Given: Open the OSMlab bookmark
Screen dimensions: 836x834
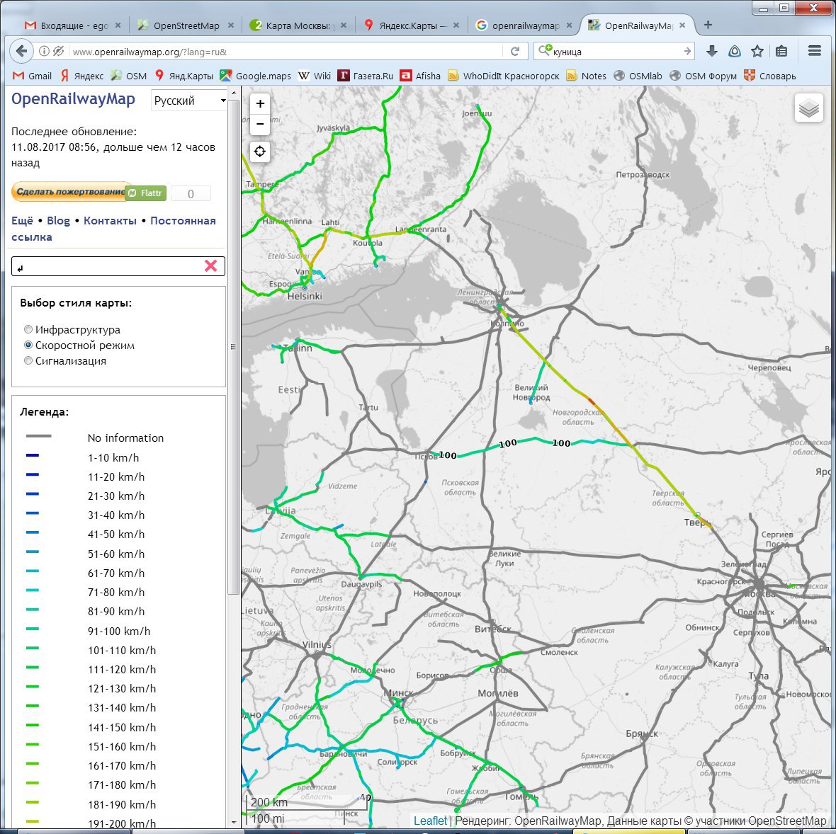Looking at the screenshot, I should [638, 76].
